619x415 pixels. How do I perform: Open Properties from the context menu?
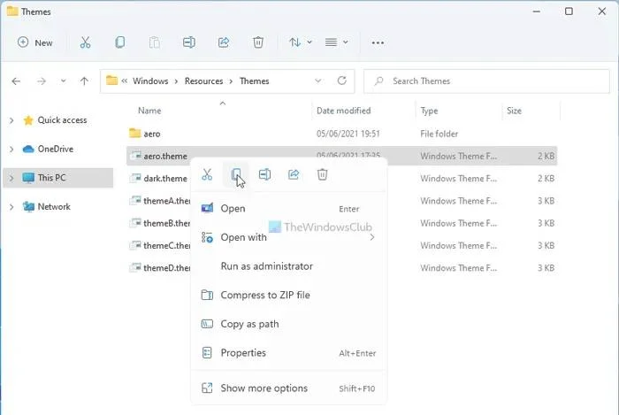pyautogui.click(x=288, y=352)
